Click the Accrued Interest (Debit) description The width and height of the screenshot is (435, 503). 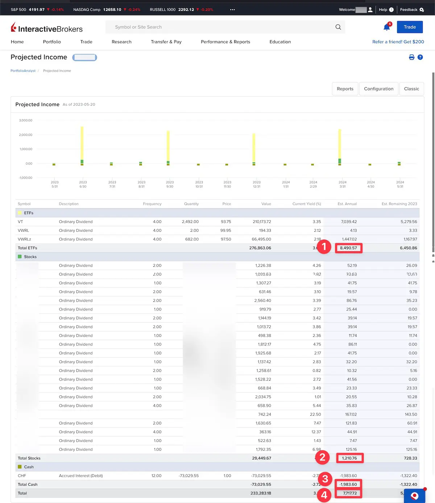81,476
